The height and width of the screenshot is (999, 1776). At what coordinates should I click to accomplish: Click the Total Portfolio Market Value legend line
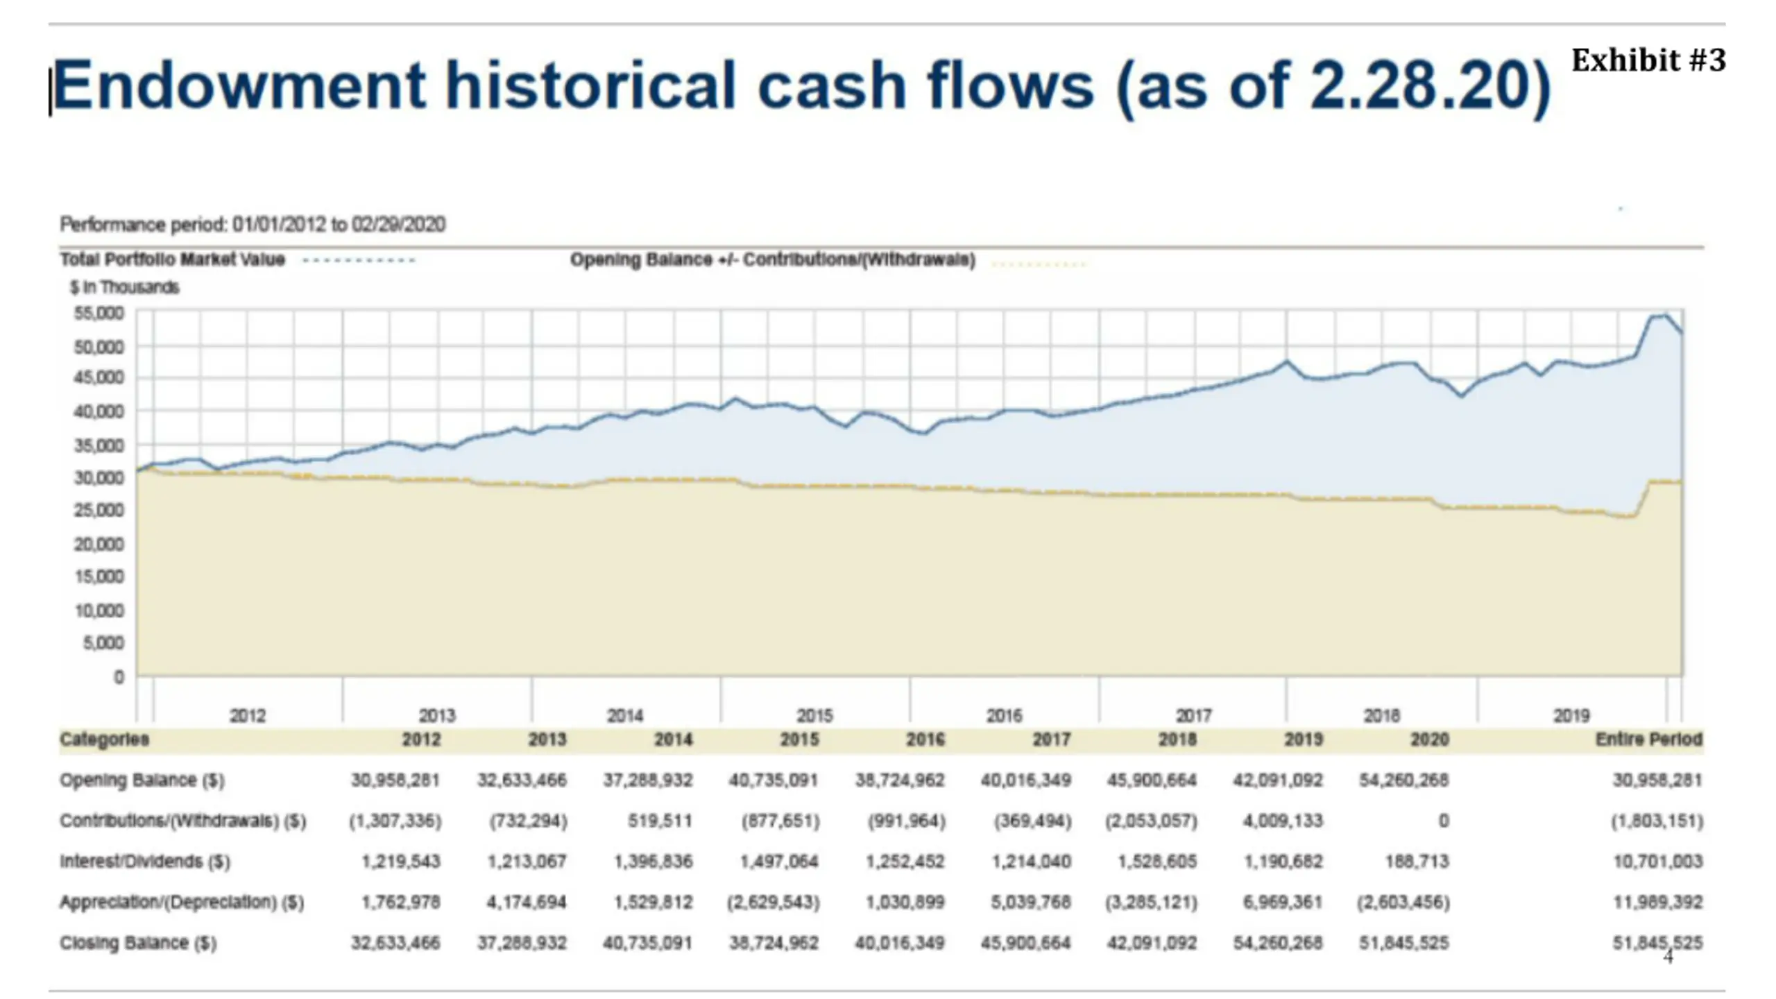(x=359, y=261)
